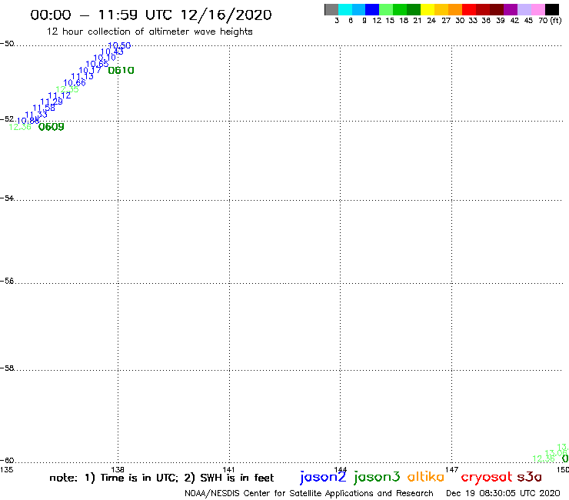The image size is (569, 500).
Task: Click the wave height value 11.13
Action: pos(82,76)
